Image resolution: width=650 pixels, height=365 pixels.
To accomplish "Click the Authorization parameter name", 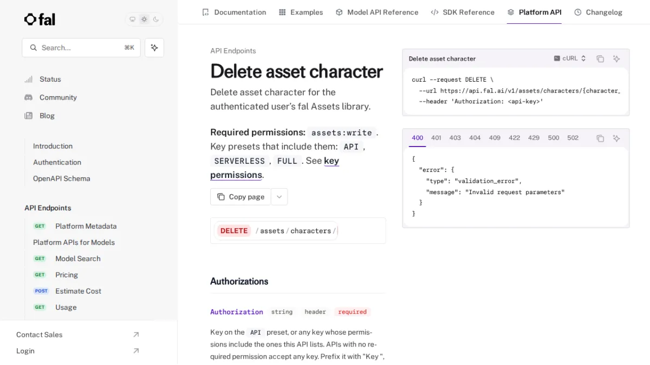I will point(237,312).
